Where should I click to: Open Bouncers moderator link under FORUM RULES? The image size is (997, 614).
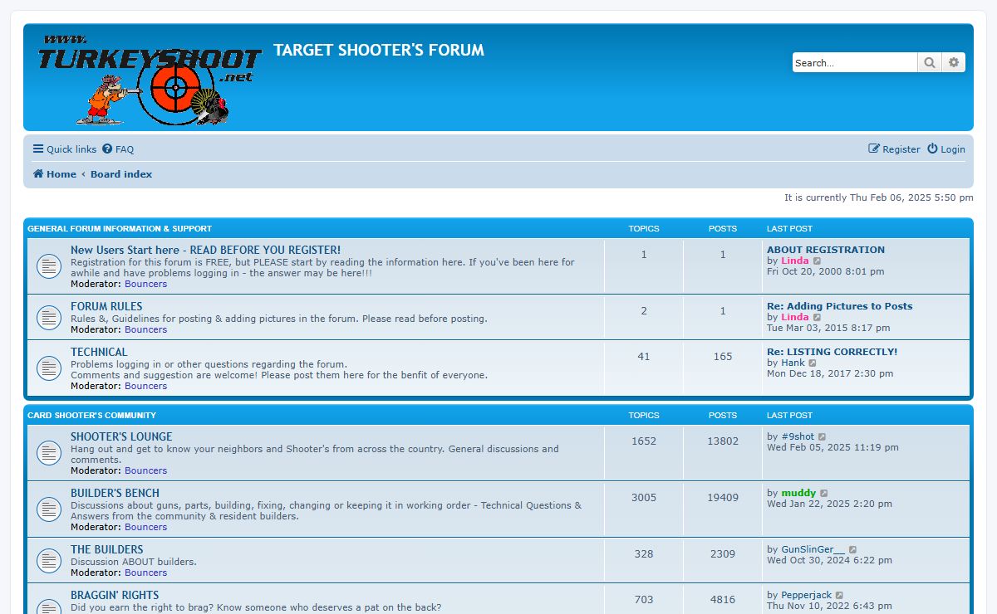tap(146, 329)
